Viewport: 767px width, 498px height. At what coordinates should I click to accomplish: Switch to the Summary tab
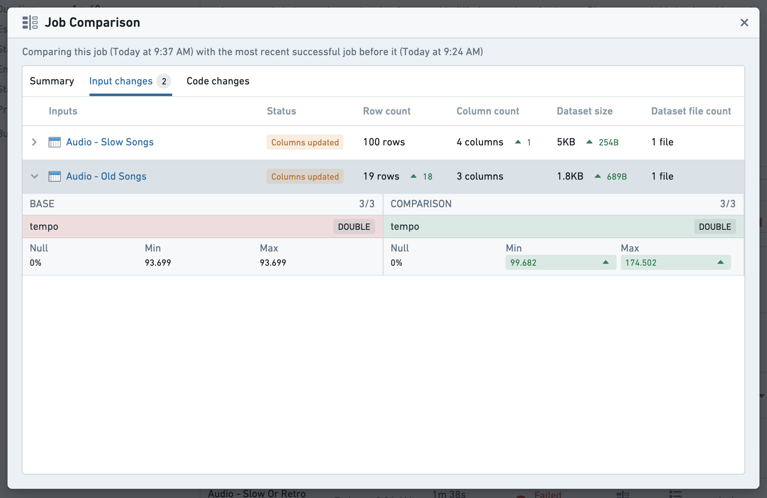pos(52,81)
